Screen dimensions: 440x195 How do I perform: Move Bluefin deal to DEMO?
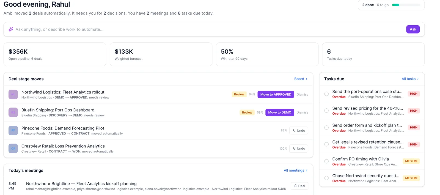point(280,112)
